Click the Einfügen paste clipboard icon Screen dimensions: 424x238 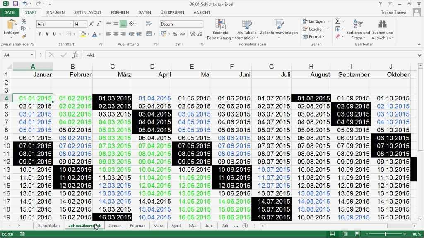pyautogui.click(x=11, y=24)
